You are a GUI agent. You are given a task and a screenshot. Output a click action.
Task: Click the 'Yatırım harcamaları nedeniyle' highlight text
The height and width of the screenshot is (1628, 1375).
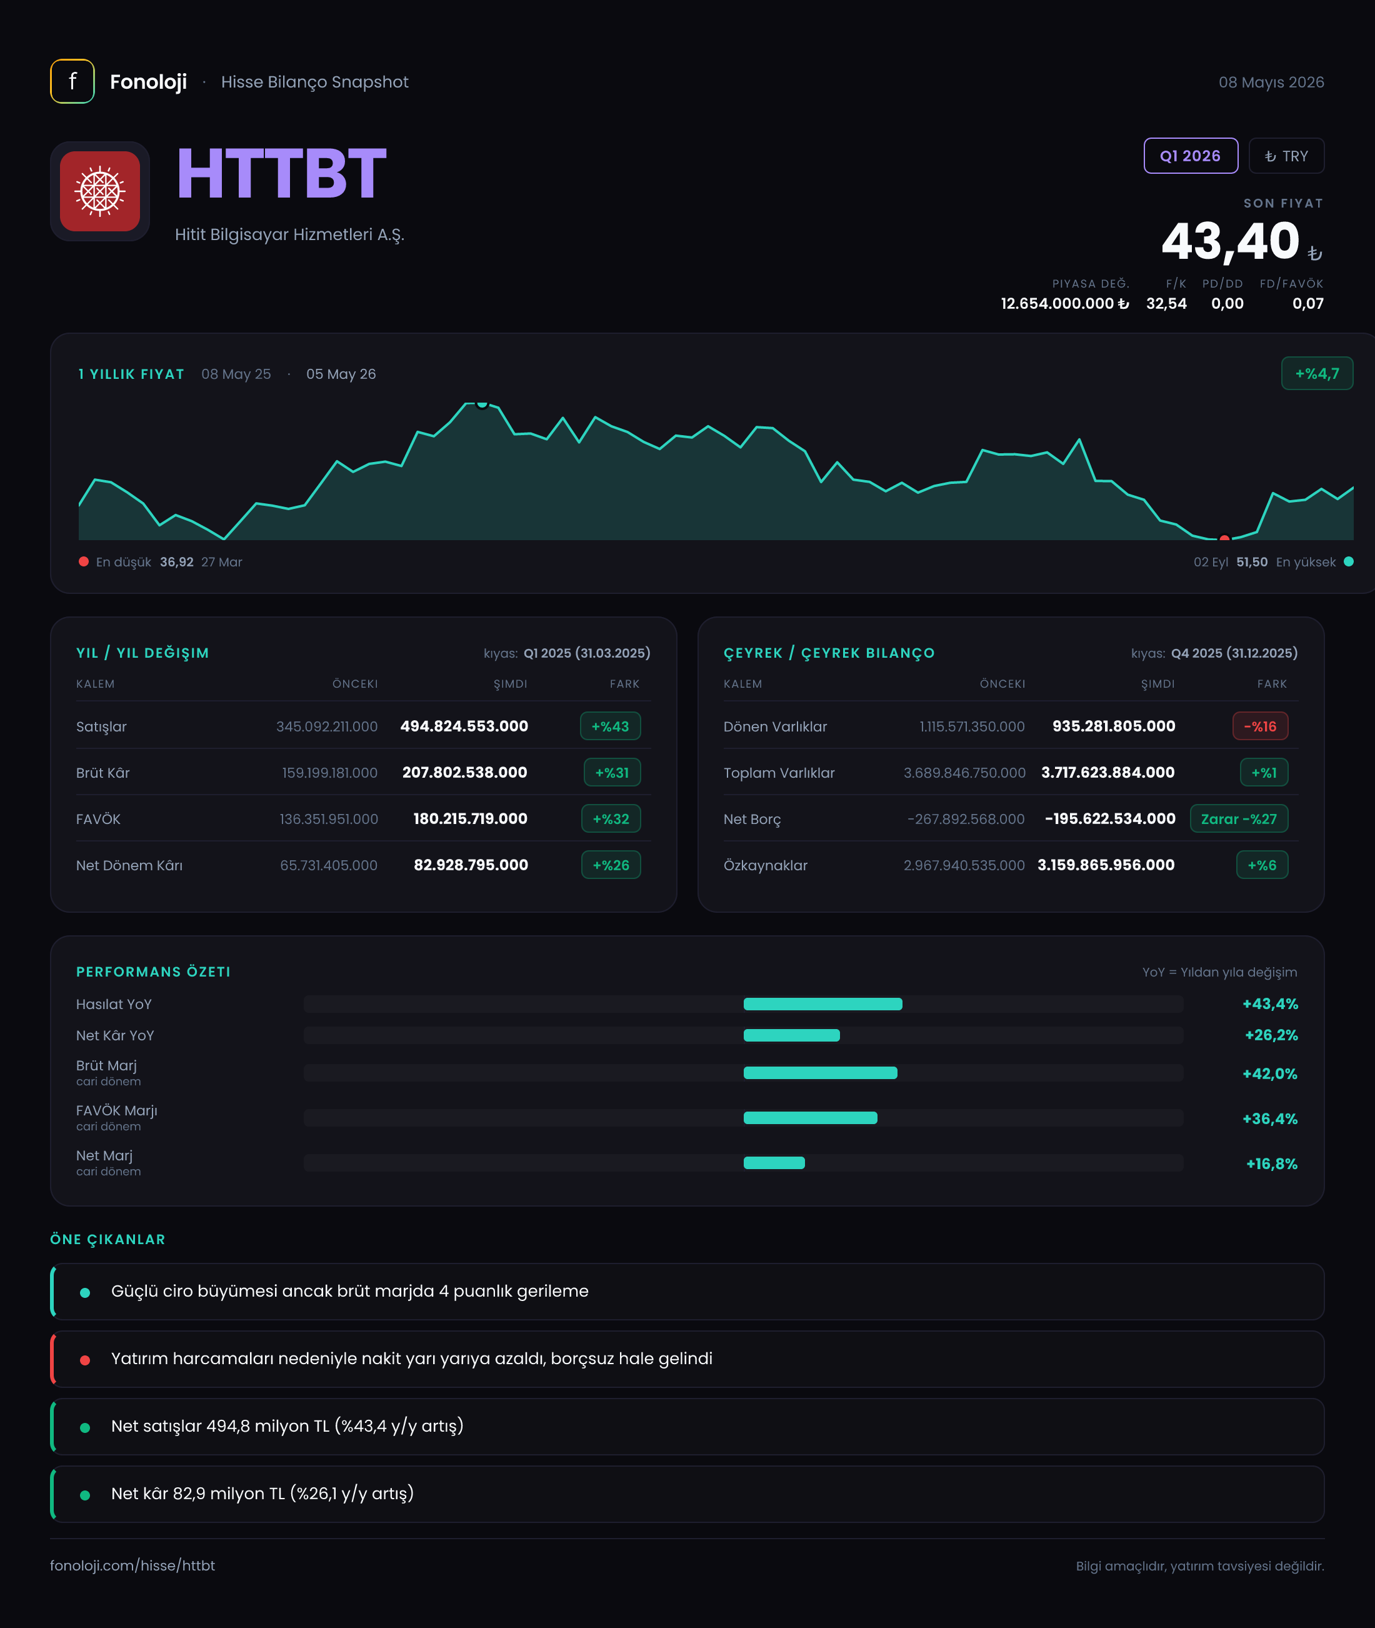(412, 1358)
